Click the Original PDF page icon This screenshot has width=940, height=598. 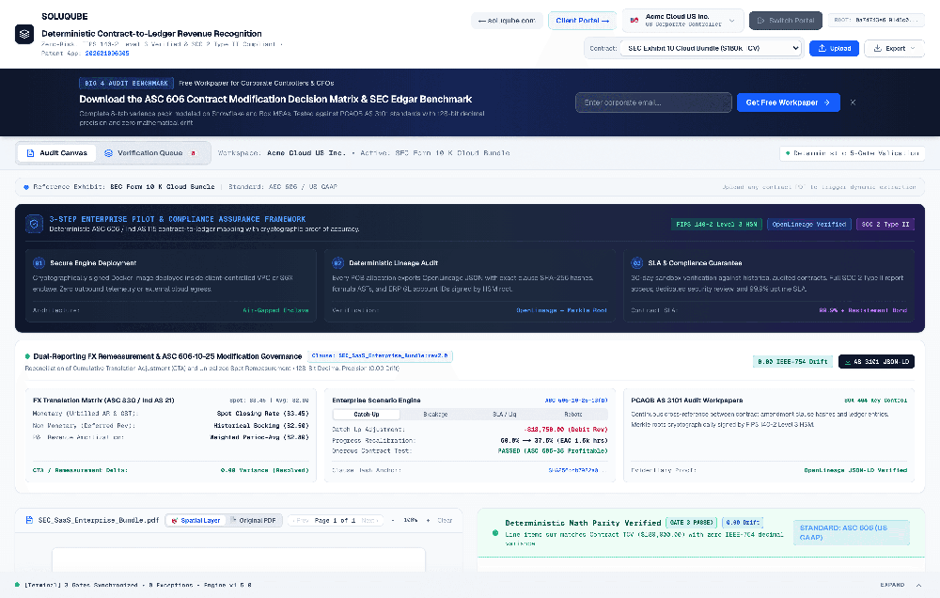234,520
